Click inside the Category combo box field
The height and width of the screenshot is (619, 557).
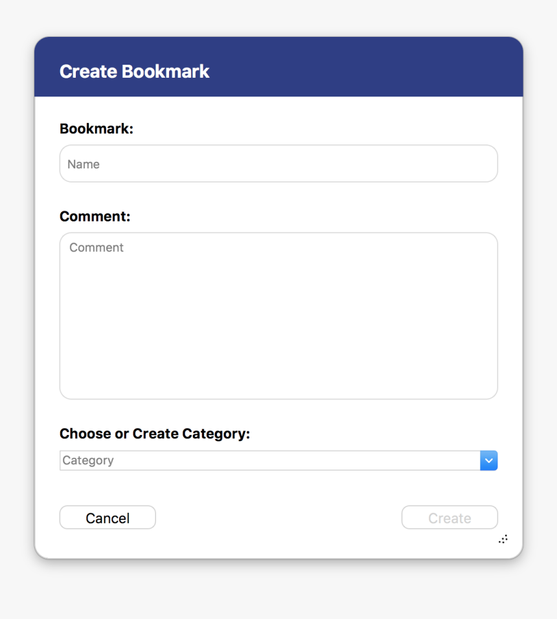click(269, 460)
